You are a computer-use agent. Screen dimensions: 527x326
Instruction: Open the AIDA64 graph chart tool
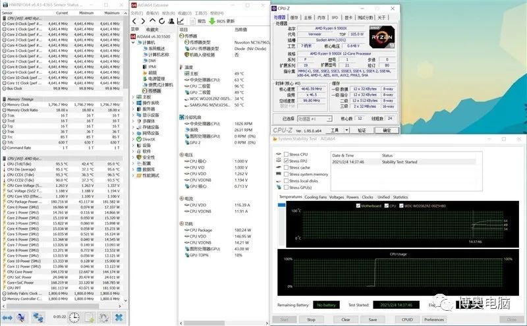[x=180, y=21]
